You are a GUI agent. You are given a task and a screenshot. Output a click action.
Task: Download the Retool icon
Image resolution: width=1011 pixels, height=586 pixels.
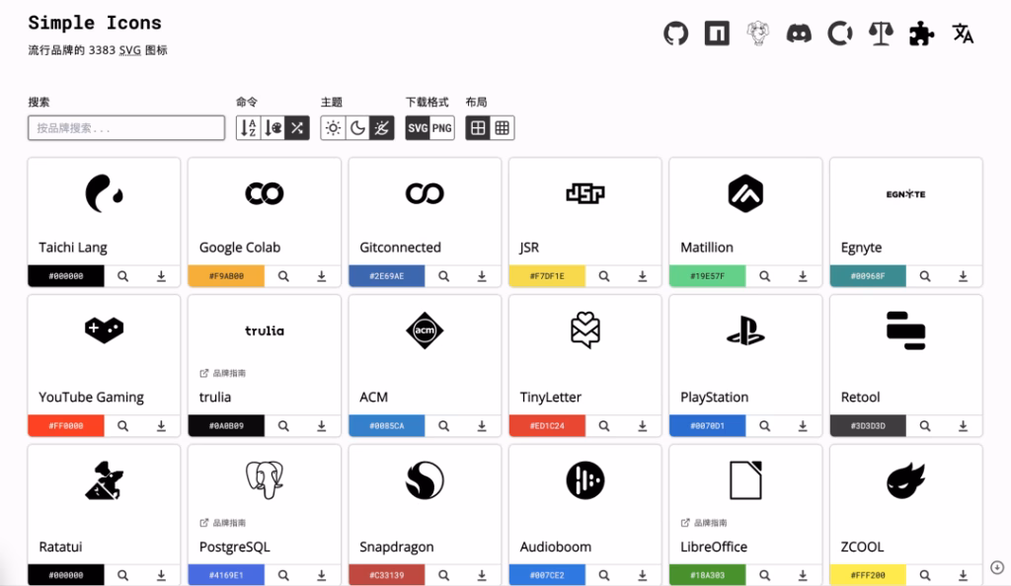tap(963, 426)
